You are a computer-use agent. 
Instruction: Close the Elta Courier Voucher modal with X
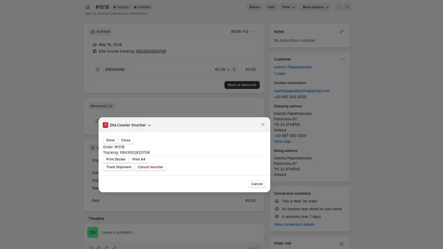pyautogui.click(x=263, y=124)
